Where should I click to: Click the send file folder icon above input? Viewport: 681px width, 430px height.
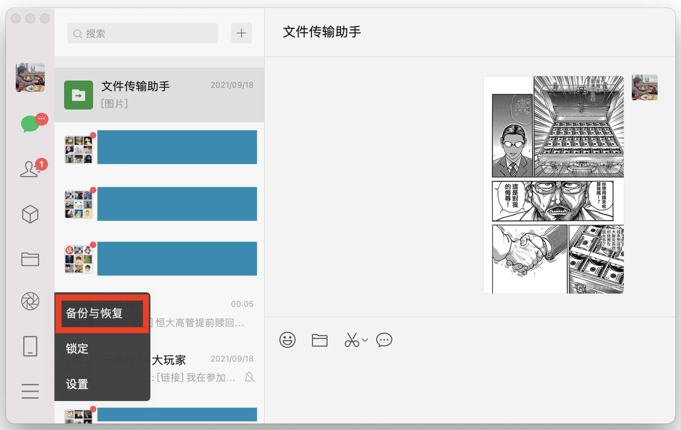click(319, 340)
